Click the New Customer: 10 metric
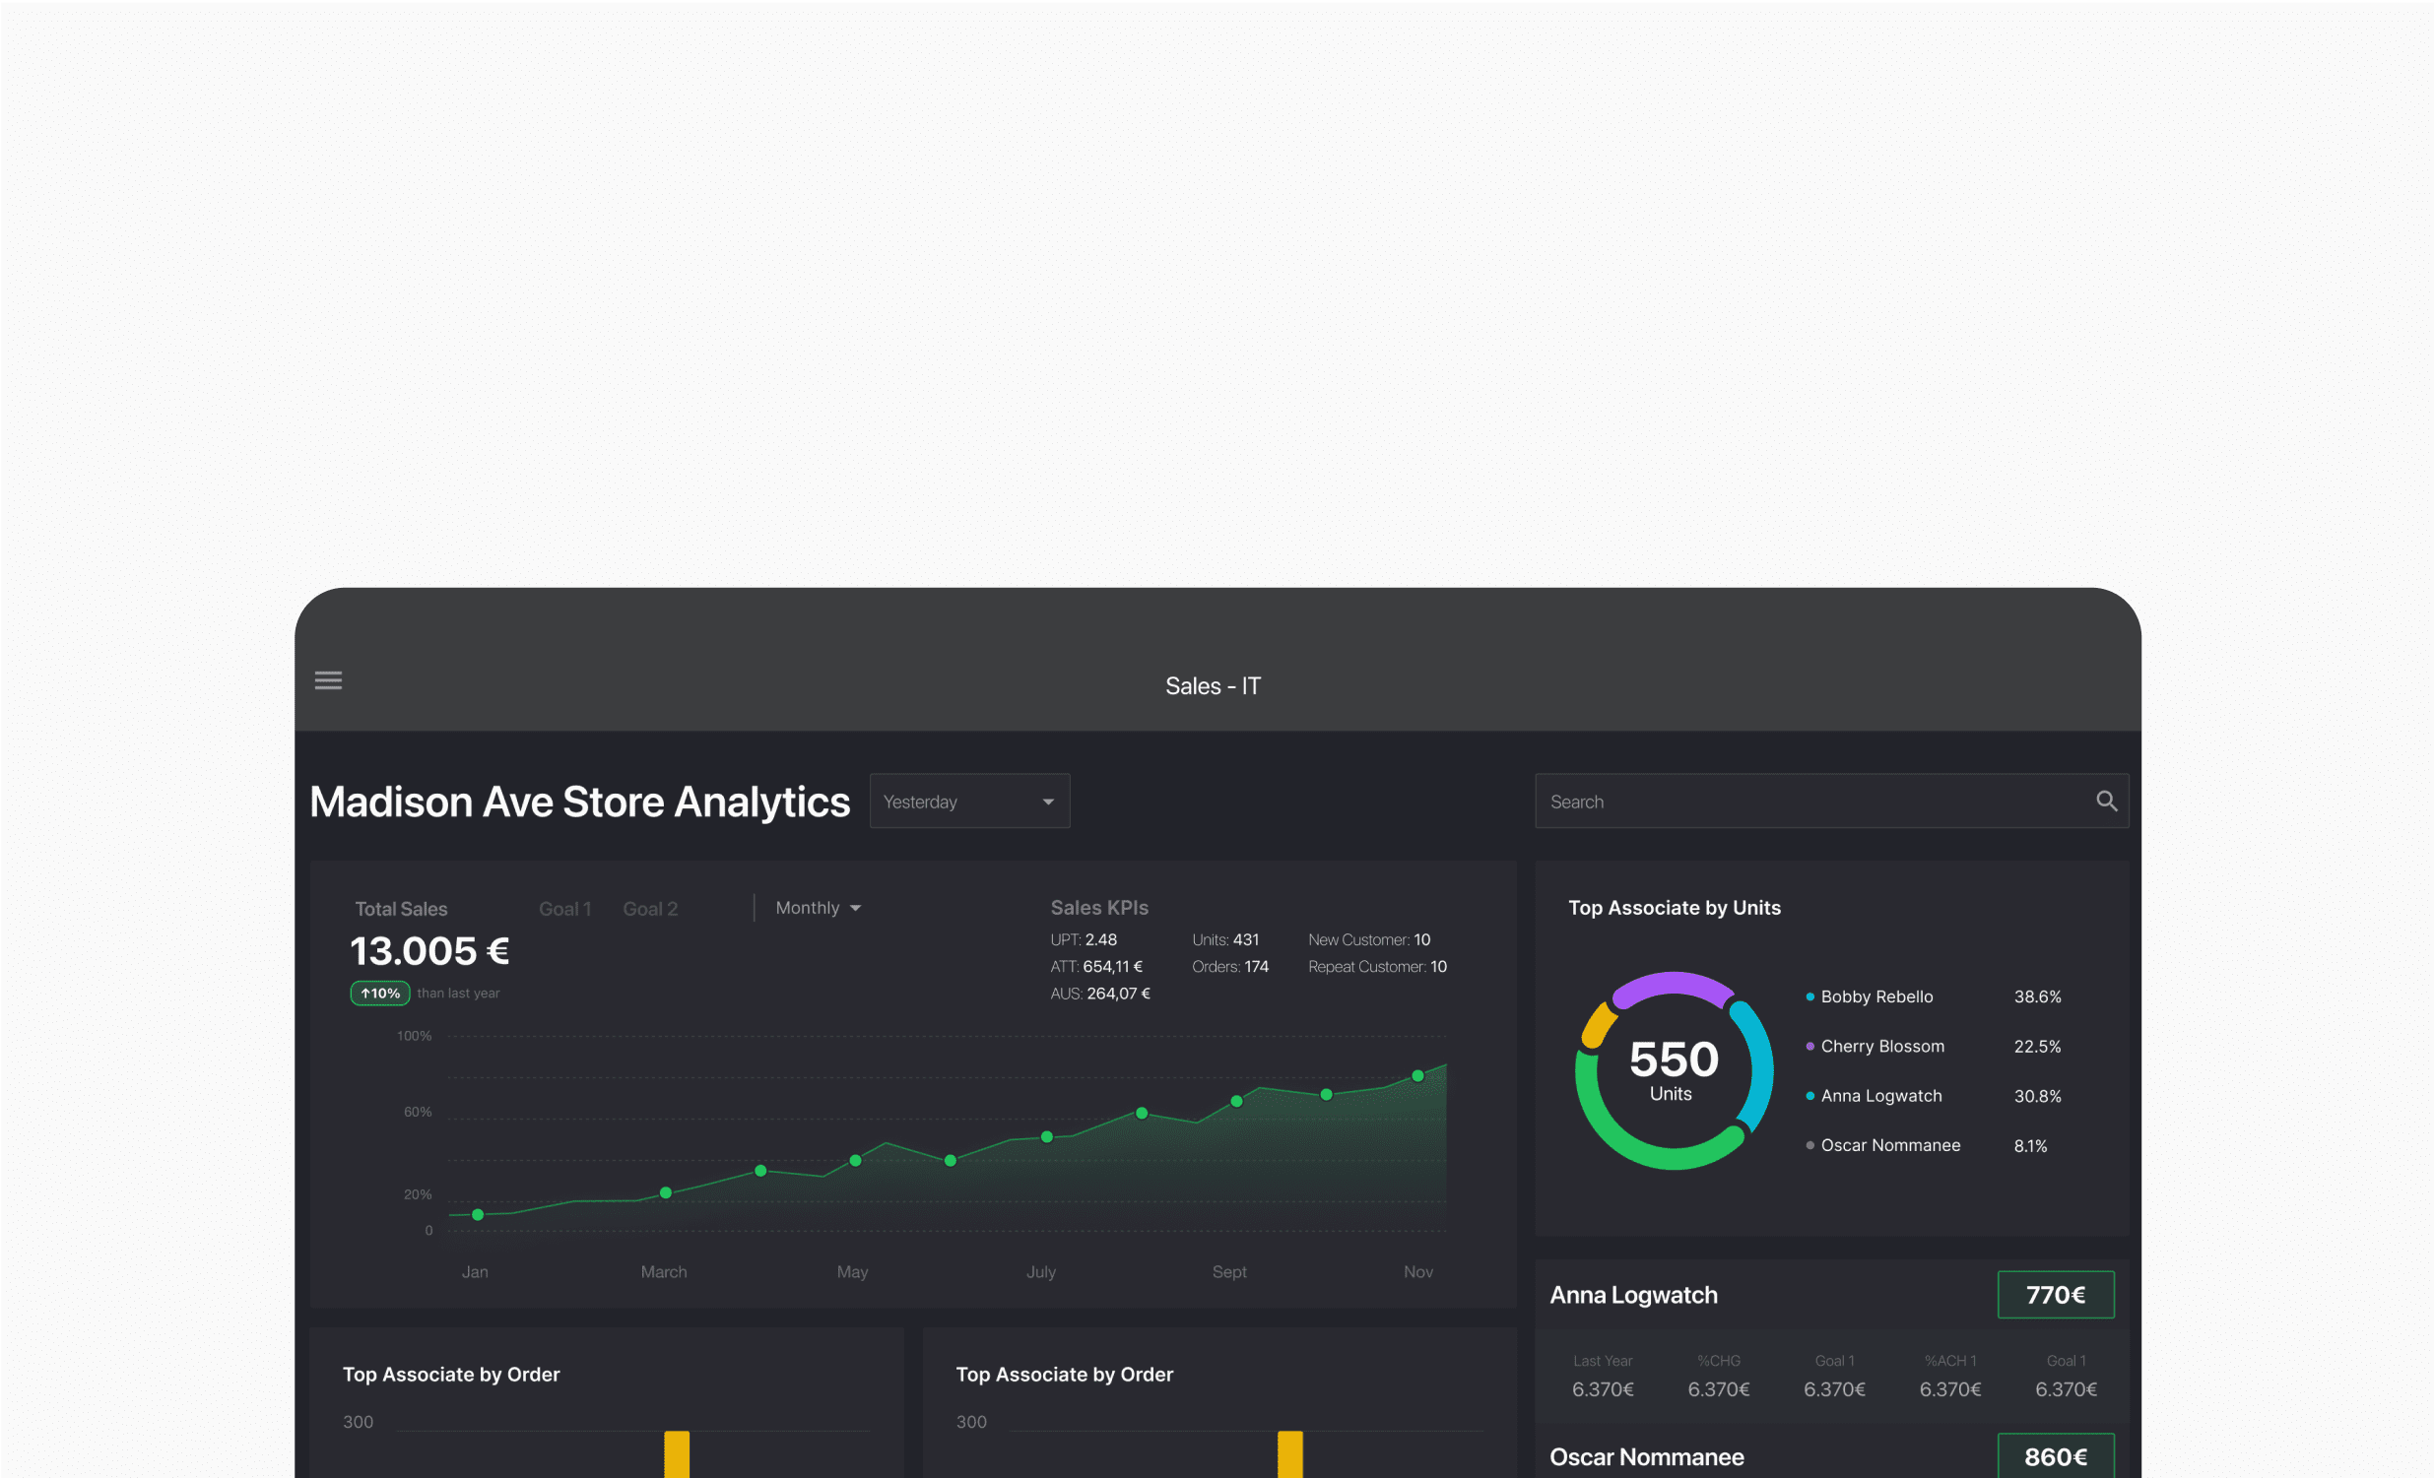The height and width of the screenshot is (1478, 2434). pos(1369,940)
